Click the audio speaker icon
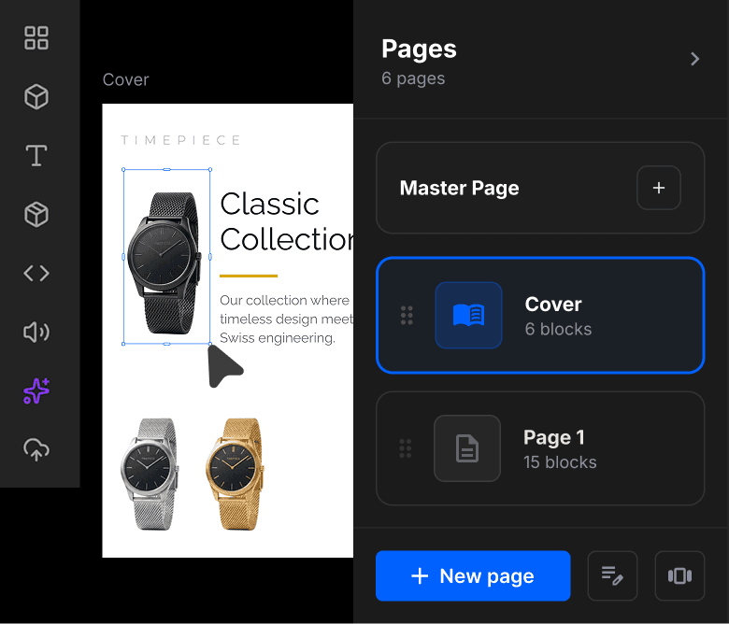The image size is (729, 624). tap(36, 333)
